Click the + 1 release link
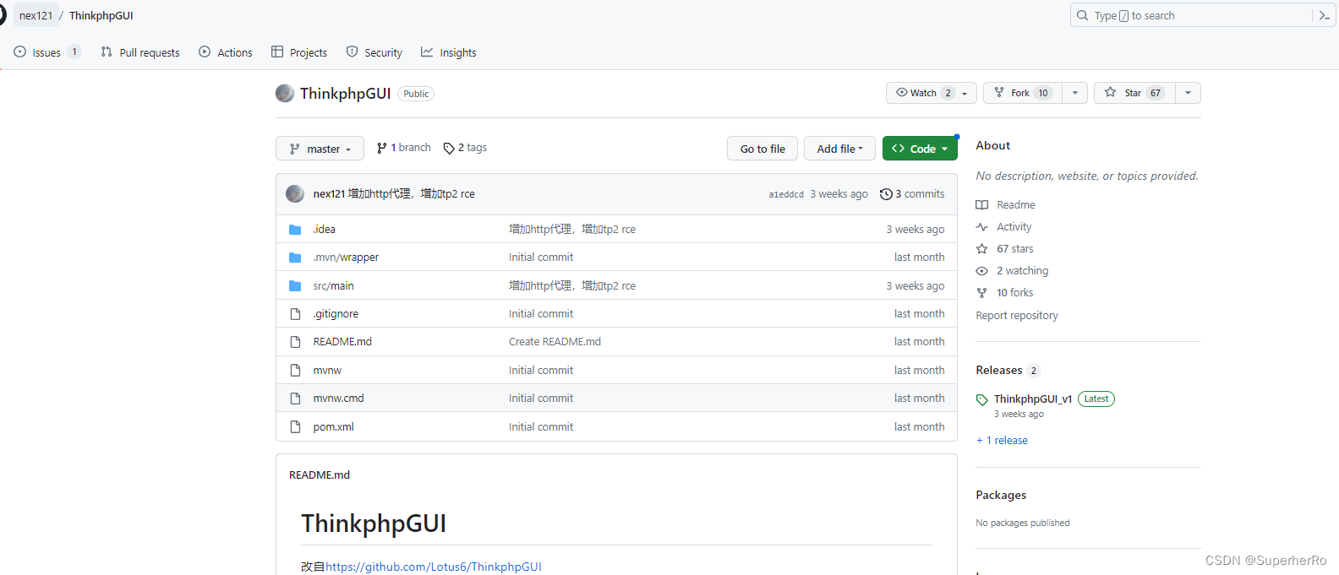The width and height of the screenshot is (1339, 575). click(1002, 441)
